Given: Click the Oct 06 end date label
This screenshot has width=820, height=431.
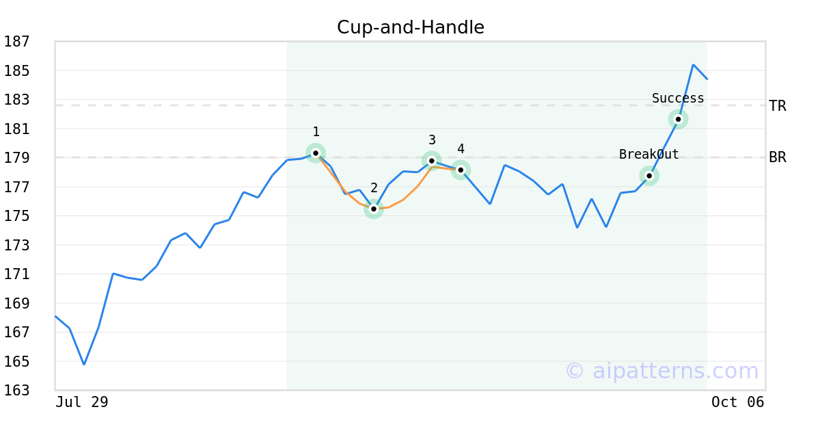Looking at the screenshot, I should coord(737,402).
